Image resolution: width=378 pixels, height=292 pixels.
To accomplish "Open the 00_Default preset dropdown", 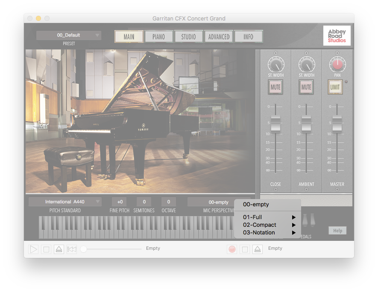I will (69, 35).
